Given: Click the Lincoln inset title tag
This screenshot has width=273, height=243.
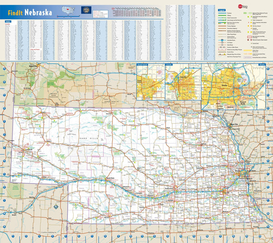Looking at the screenshot, I should pos(169,64).
